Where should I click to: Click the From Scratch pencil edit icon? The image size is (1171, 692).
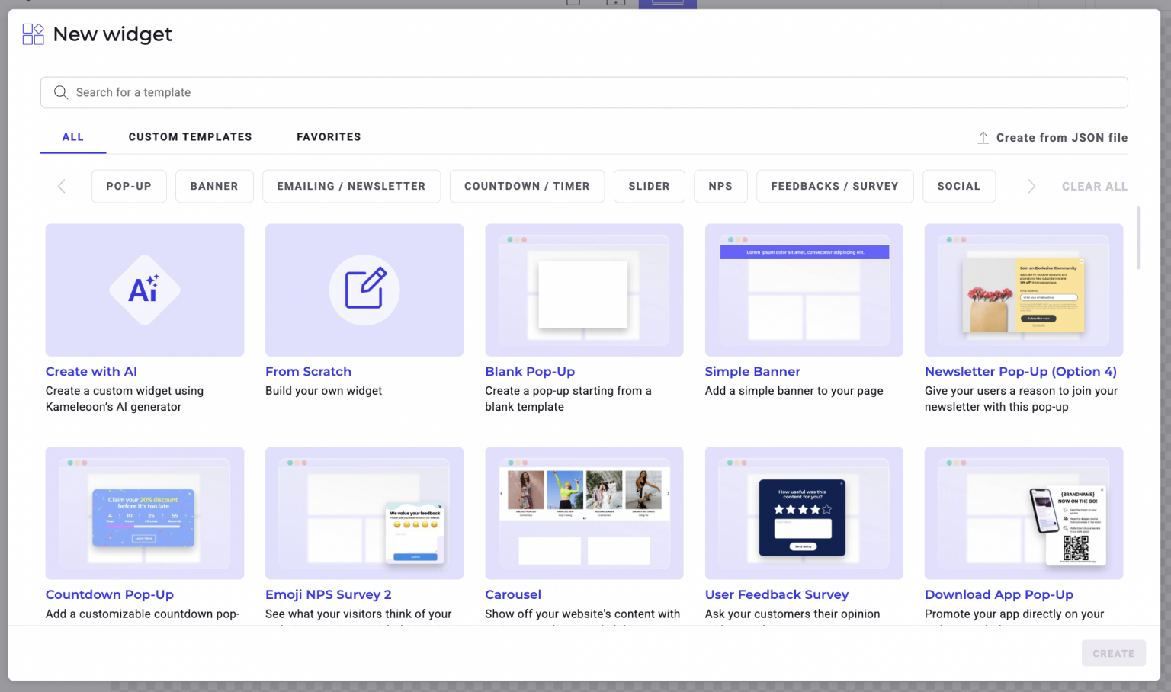[364, 290]
